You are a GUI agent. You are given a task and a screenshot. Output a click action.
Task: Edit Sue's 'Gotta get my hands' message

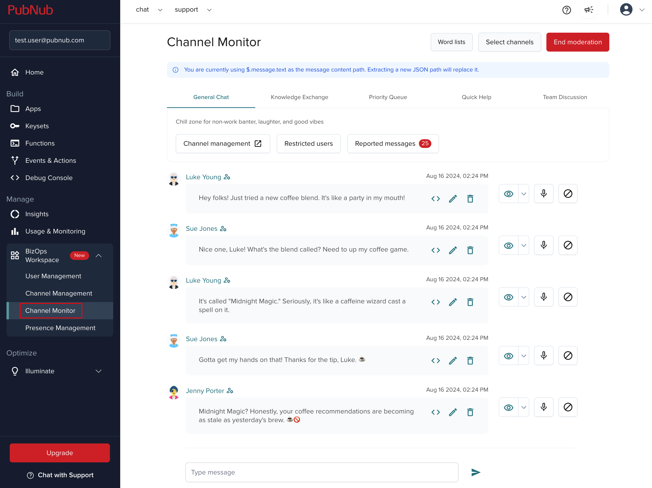[453, 361]
